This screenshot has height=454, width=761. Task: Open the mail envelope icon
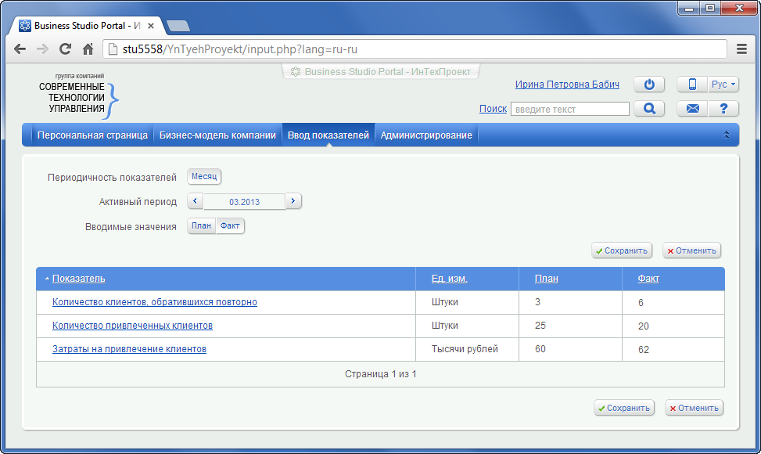[692, 109]
